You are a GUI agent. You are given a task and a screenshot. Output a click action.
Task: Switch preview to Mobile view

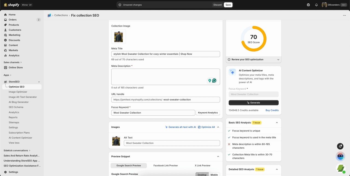(214, 174)
